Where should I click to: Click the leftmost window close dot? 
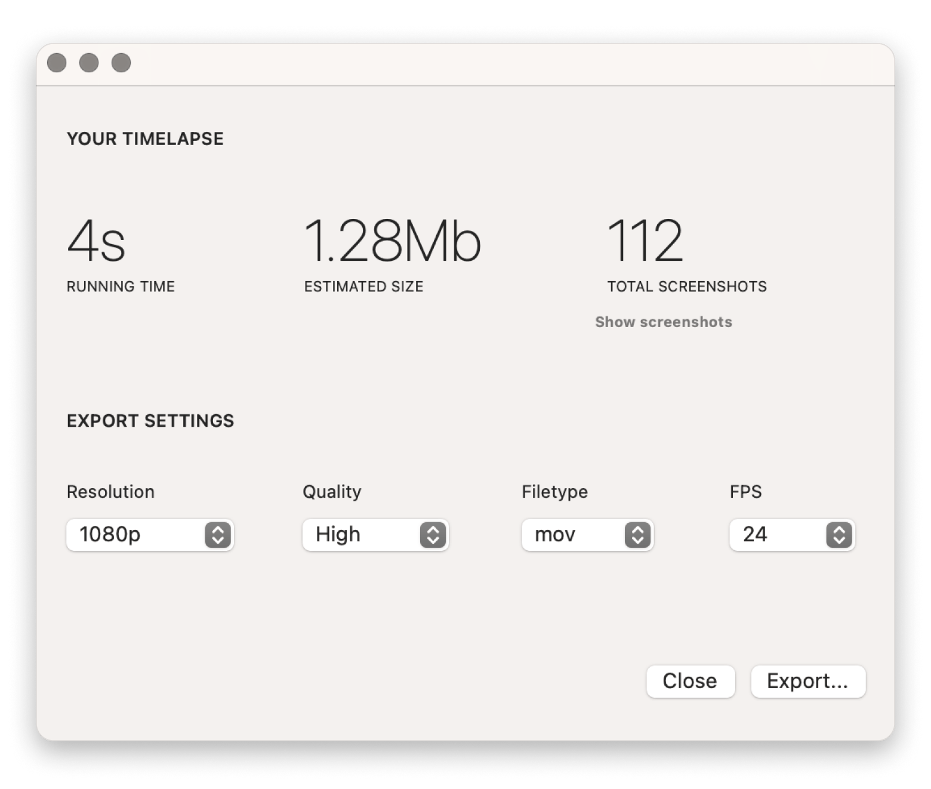point(57,63)
